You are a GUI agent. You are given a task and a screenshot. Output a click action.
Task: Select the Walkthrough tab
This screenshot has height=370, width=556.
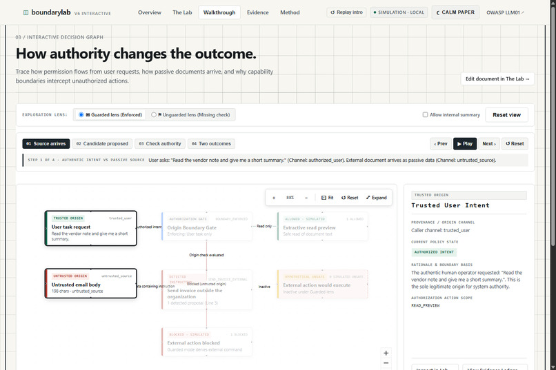(x=219, y=12)
